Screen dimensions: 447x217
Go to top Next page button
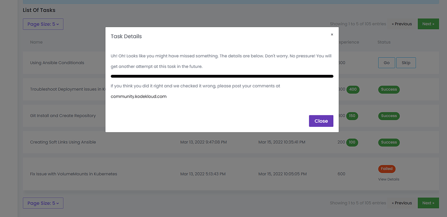coord(428,24)
